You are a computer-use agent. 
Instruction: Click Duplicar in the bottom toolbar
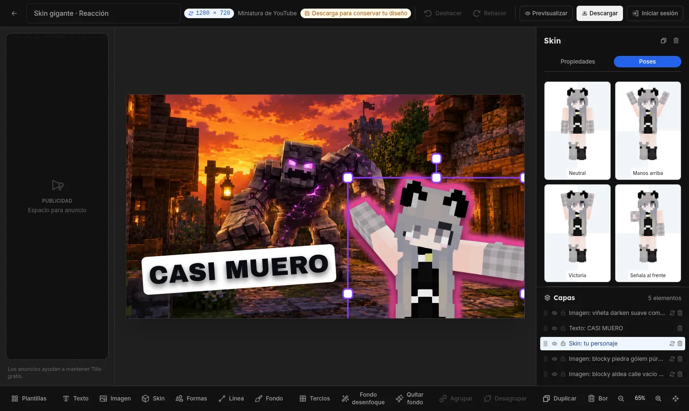pos(560,399)
